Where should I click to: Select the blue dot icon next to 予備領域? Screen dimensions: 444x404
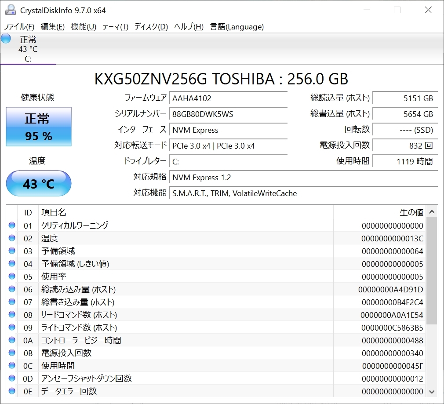click(12, 251)
